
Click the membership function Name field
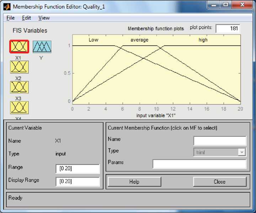[x=220, y=141]
